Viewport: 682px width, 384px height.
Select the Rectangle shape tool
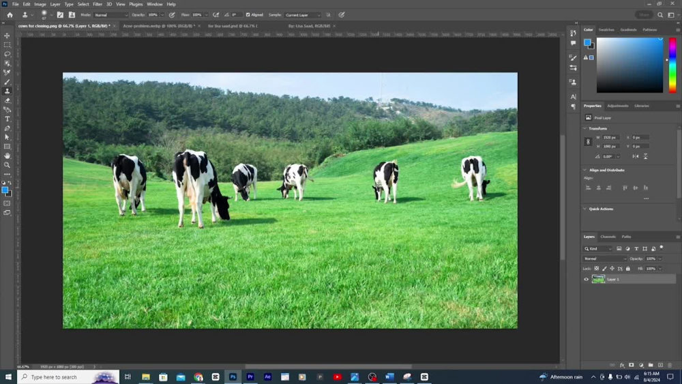pyautogui.click(x=7, y=147)
